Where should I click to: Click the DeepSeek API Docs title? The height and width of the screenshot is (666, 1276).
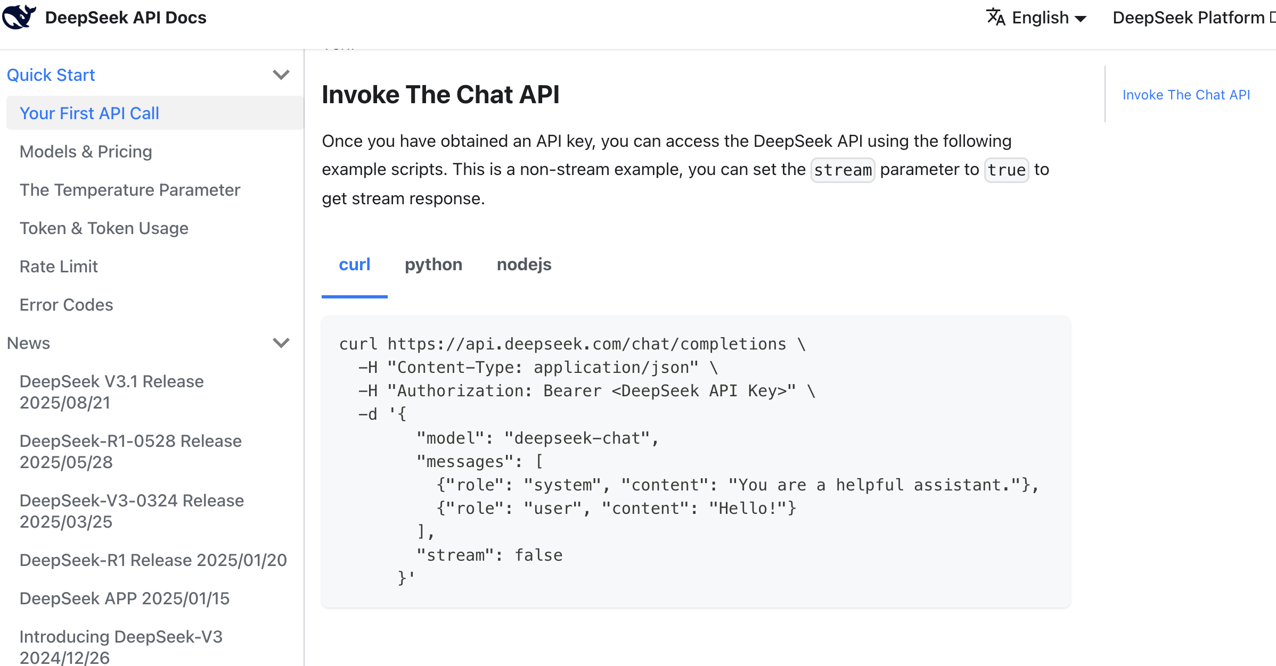click(x=126, y=18)
